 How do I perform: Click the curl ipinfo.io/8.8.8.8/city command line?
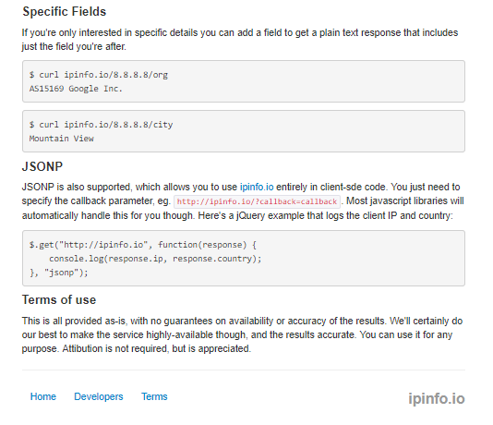[x=101, y=125]
